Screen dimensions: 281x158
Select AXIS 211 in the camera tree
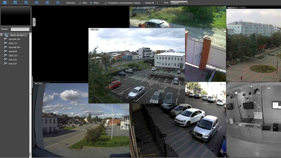point(13,43)
